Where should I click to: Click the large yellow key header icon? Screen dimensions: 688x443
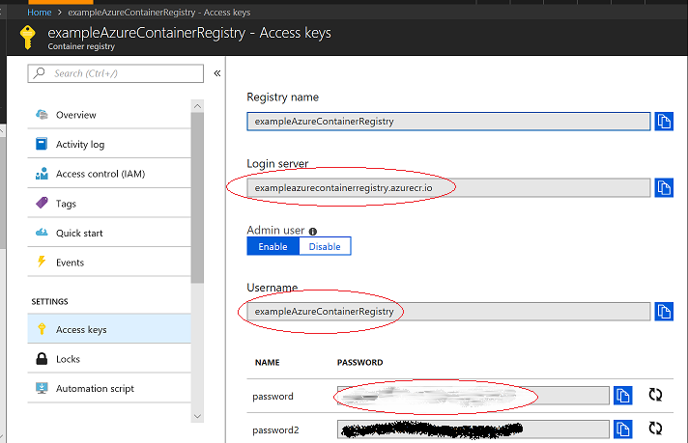click(28, 38)
